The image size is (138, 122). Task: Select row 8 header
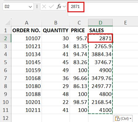click(x=6, y=86)
